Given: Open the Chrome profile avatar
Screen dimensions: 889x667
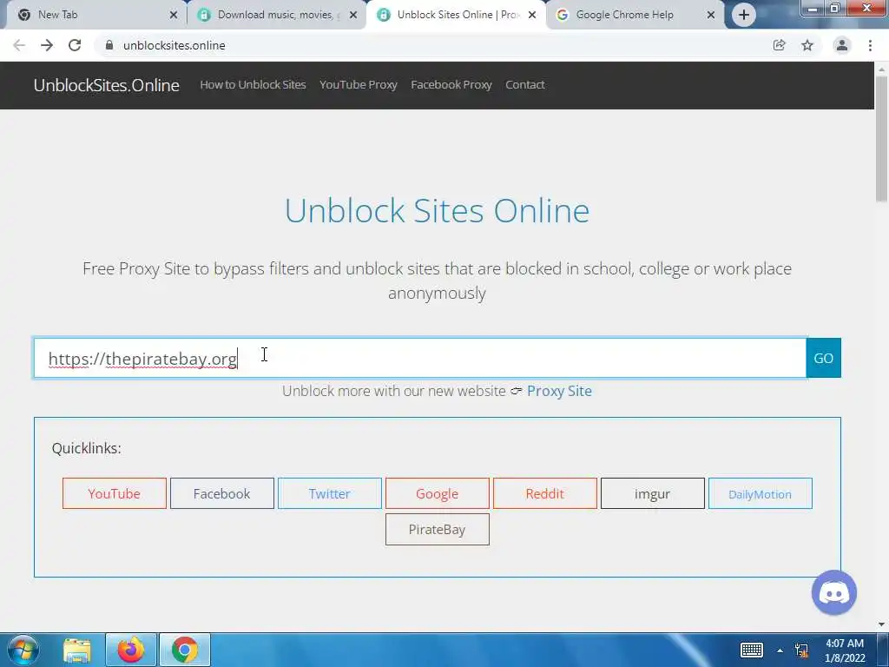Looking at the screenshot, I should [842, 45].
